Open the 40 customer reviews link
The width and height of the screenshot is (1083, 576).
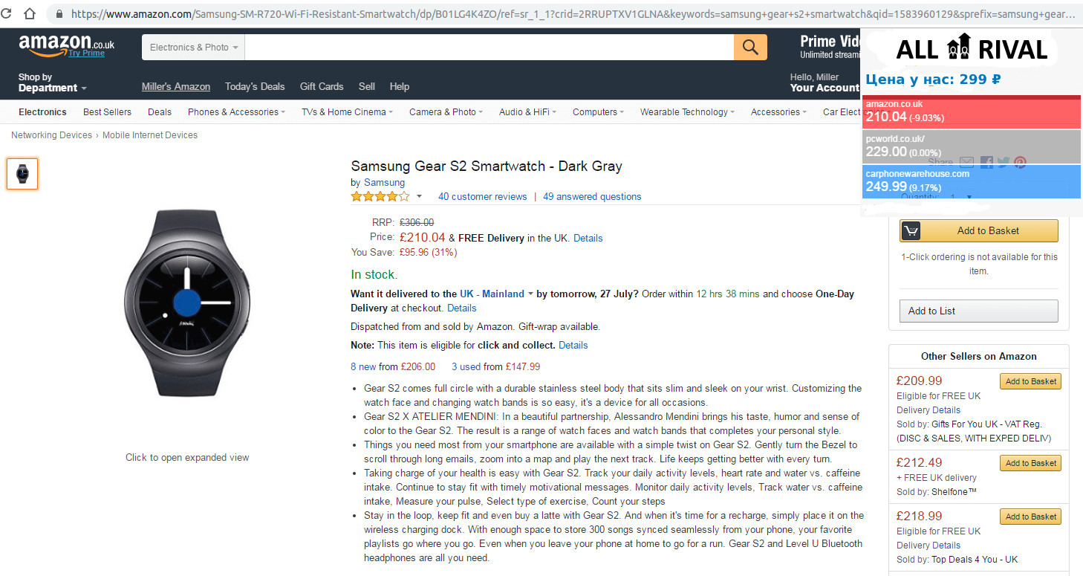[x=482, y=197]
